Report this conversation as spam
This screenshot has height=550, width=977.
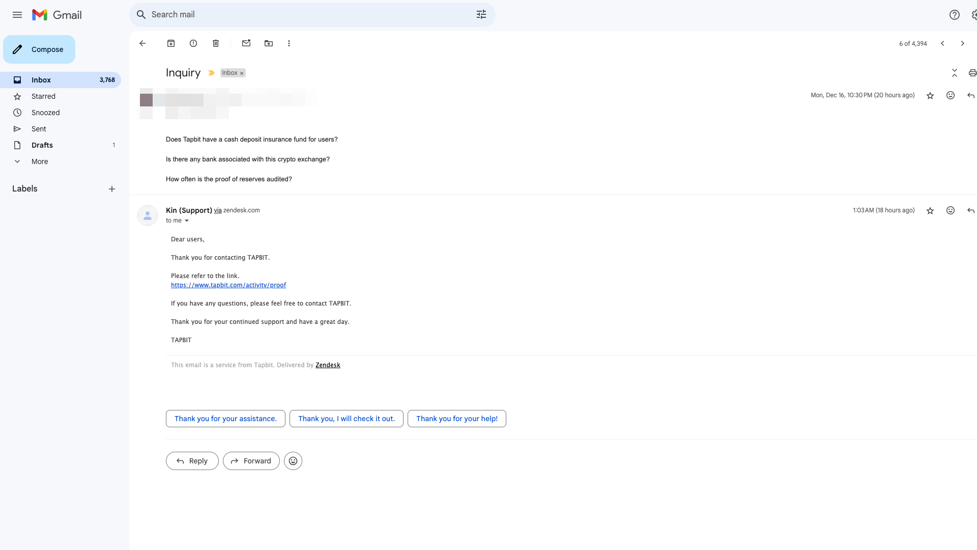(193, 43)
